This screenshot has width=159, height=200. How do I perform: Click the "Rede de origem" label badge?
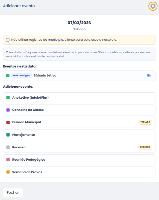click(21, 75)
